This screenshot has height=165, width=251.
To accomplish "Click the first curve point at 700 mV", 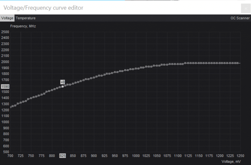I will (10, 107).
